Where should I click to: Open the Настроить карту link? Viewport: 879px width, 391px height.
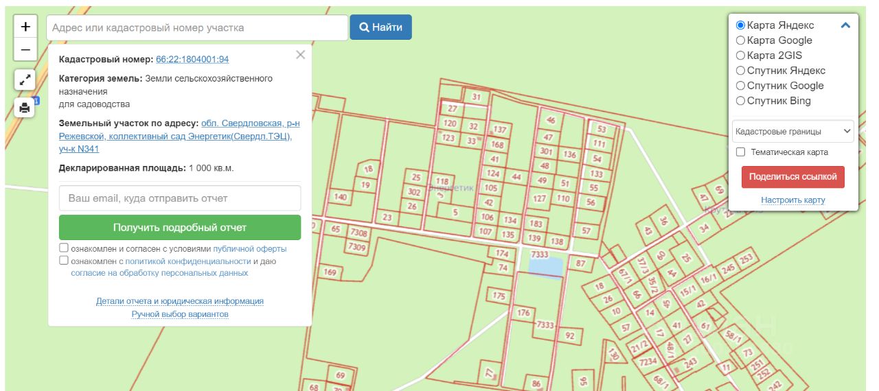coord(793,200)
